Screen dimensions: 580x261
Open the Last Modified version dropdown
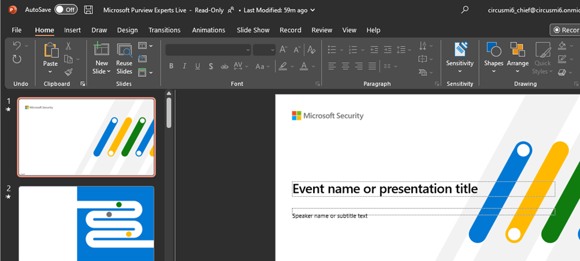[x=313, y=10]
